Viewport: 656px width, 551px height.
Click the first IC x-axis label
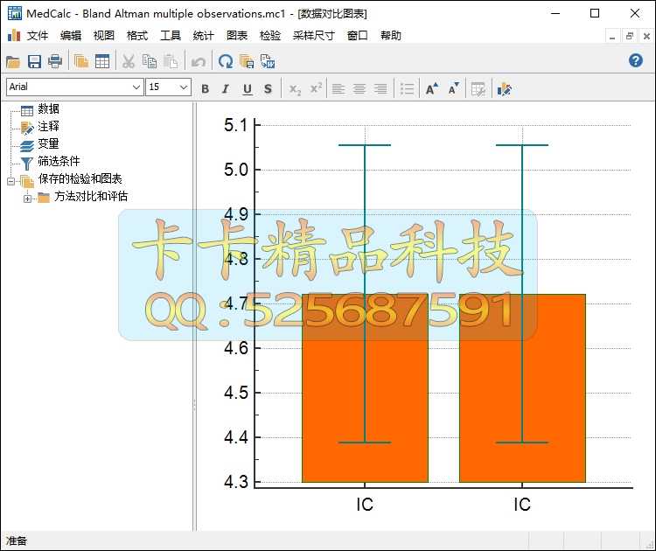[x=365, y=505]
